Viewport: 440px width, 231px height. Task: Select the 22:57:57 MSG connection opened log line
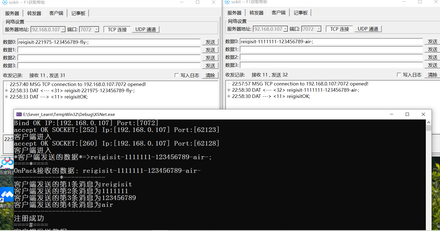click(x=300, y=84)
